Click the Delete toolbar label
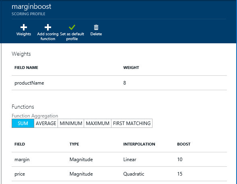 pos(96,34)
